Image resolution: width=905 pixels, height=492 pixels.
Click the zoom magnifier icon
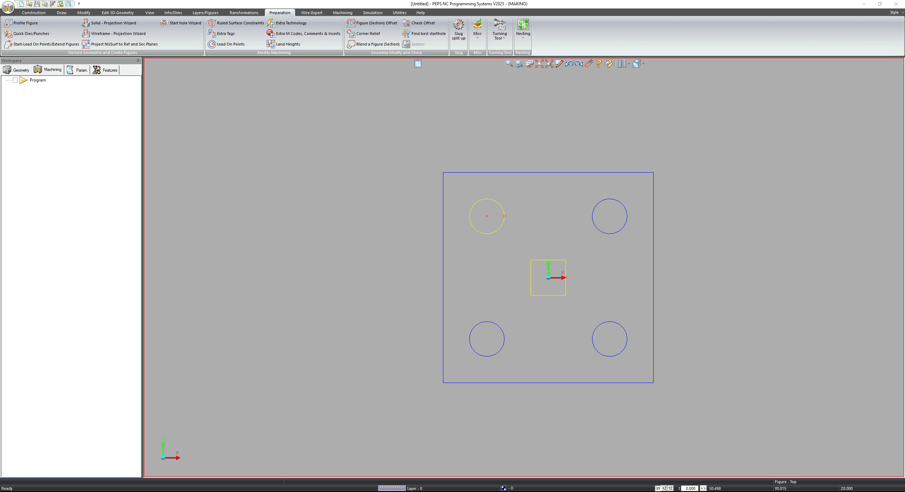(509, 64)
